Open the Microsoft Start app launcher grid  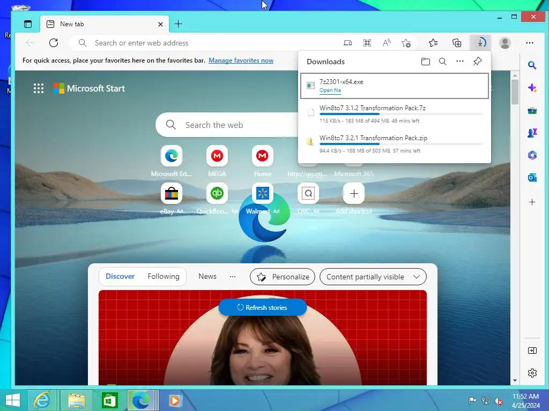coord(39,88)
